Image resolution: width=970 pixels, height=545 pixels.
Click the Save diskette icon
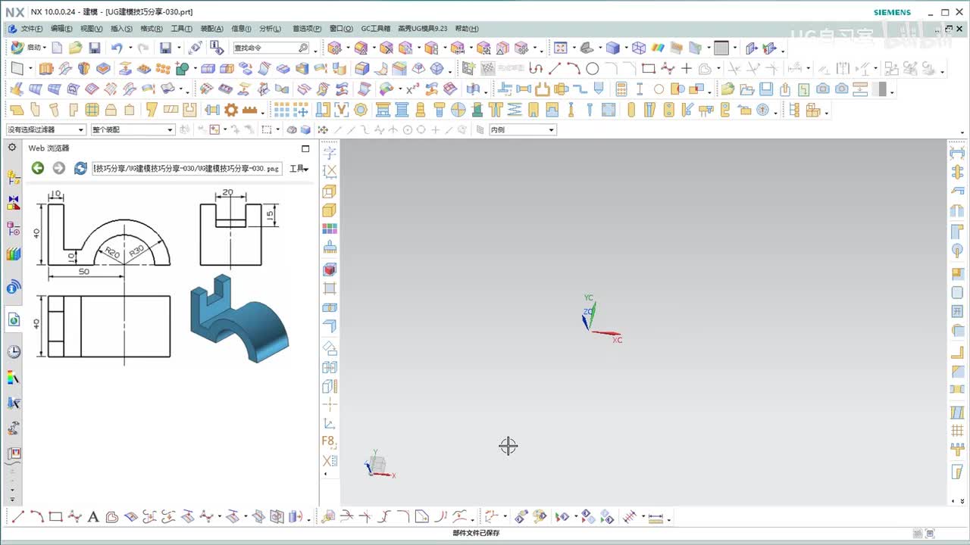[x=95, y=48]
